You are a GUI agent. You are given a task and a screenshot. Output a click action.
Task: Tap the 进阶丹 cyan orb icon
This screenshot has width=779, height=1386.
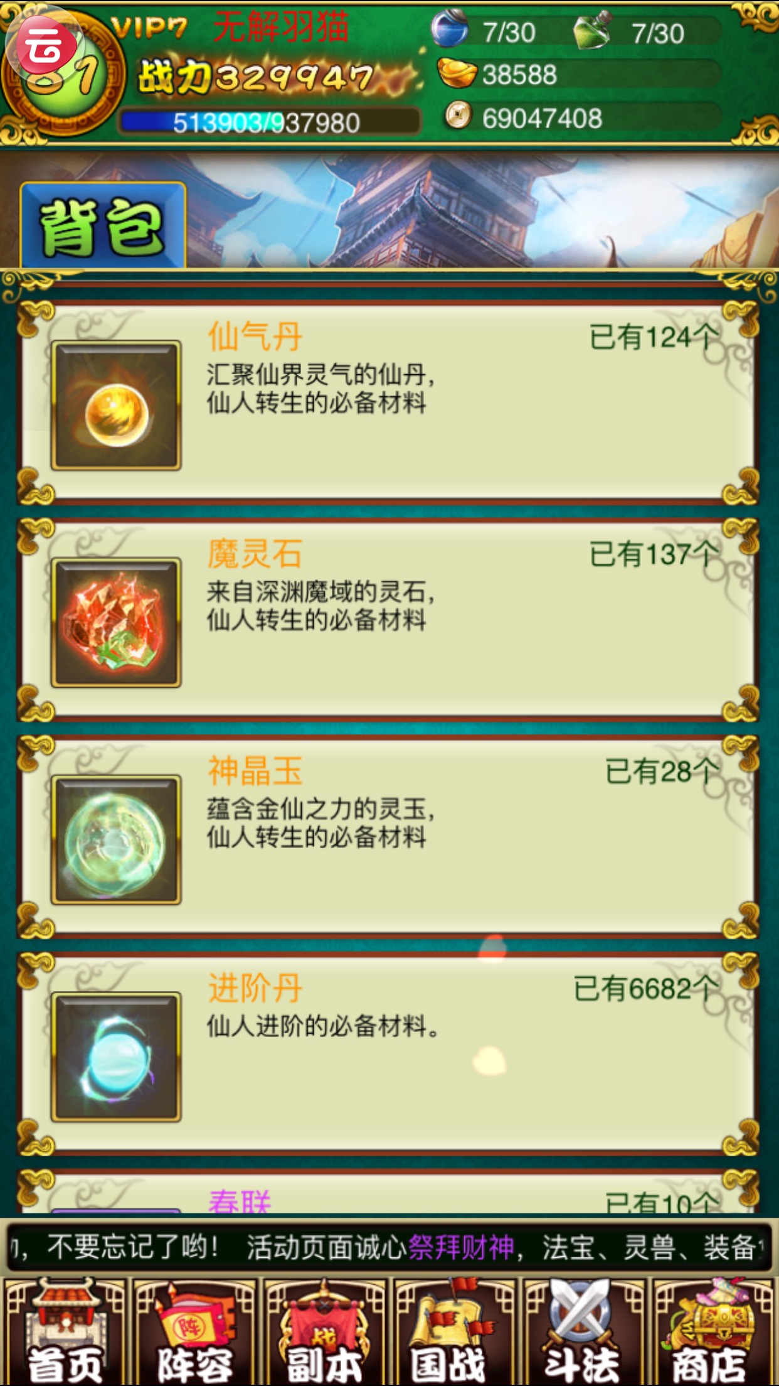click(x=116, y=1057)
